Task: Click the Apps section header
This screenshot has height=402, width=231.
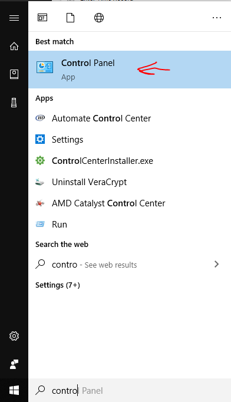Action: click(x=44, y=98)
